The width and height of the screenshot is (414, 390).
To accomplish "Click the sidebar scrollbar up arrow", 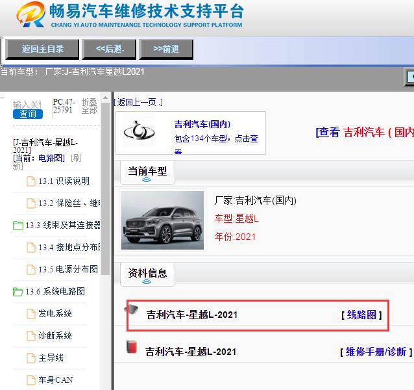I will click(x=105, y=98).
